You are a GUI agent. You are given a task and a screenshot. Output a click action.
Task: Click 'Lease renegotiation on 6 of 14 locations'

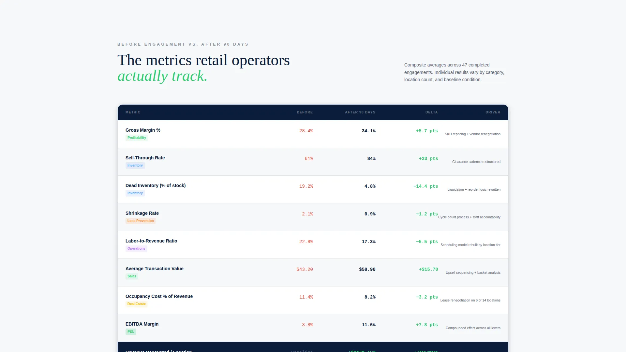pos(470,300)
